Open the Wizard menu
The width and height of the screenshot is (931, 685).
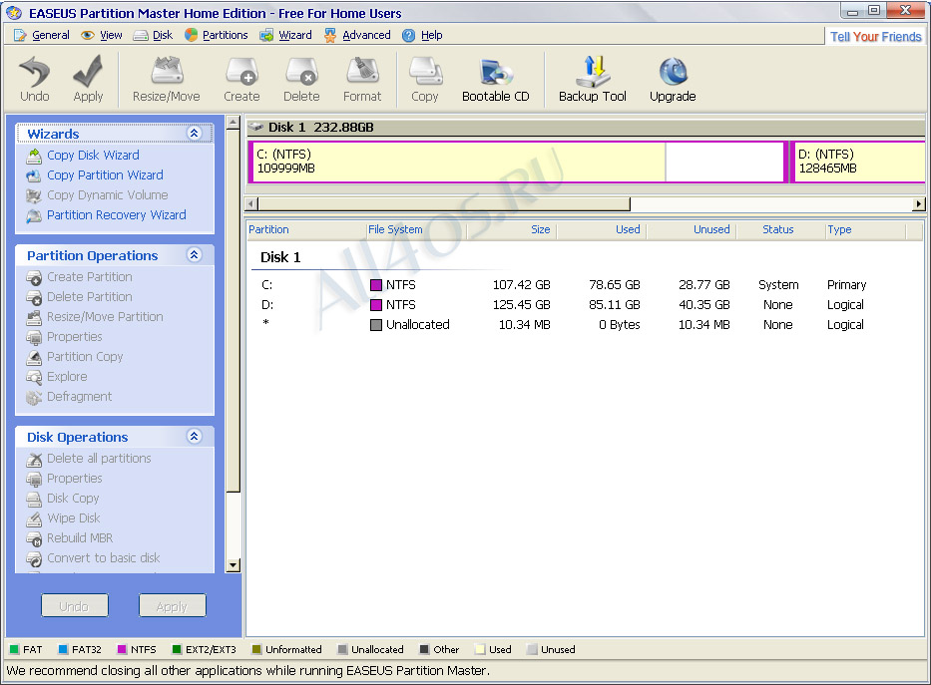285,35
